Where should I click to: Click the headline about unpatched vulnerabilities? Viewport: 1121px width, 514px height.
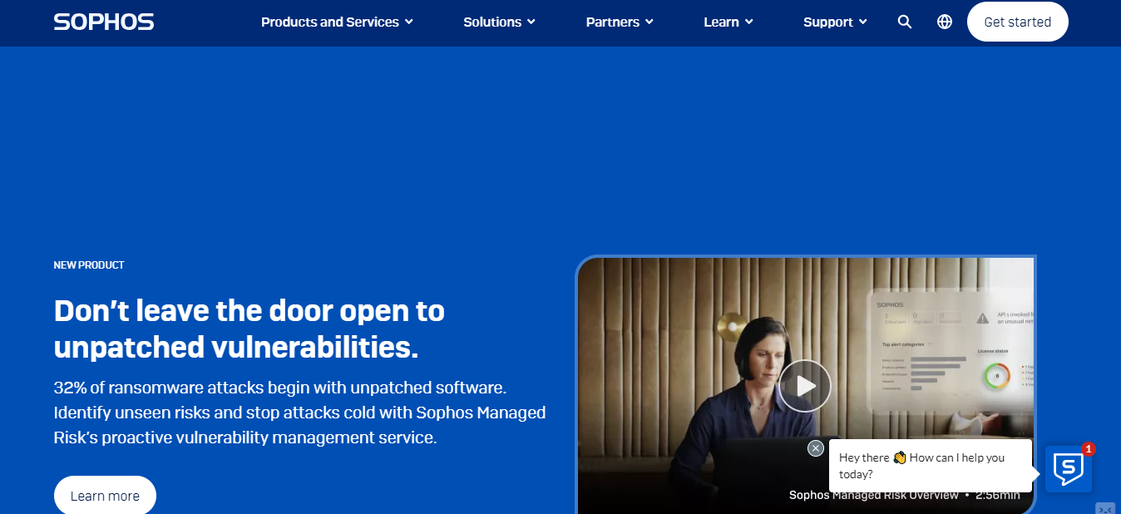249,329
